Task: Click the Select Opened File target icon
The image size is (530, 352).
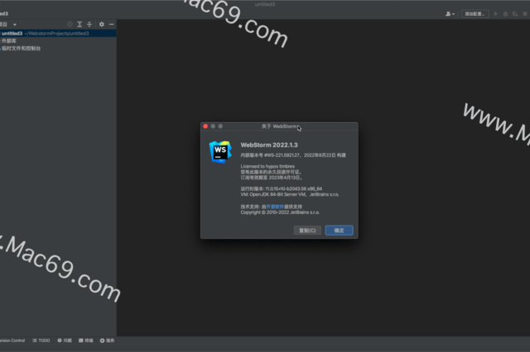Action: coord(70,24)
